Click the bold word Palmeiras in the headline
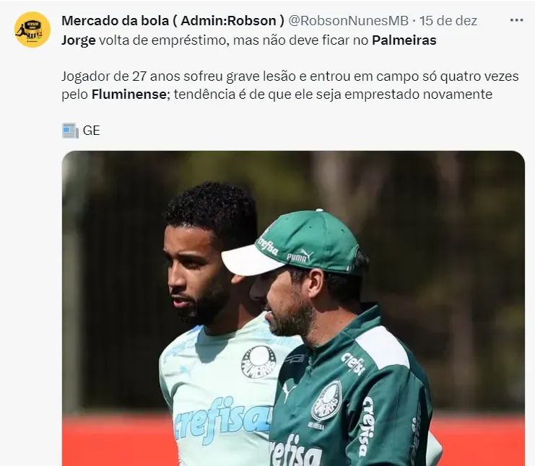This screenshot has height=466, width=535. click(404, 40)
